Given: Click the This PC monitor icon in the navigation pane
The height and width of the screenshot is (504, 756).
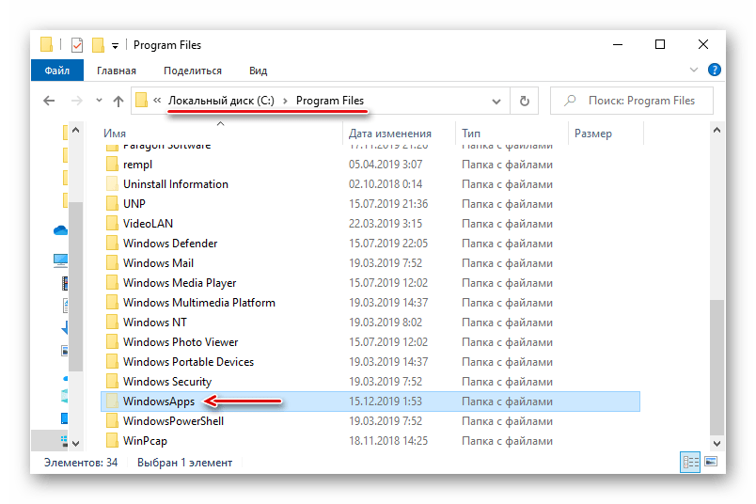Looking at the screenshot, I should [61, 260].
